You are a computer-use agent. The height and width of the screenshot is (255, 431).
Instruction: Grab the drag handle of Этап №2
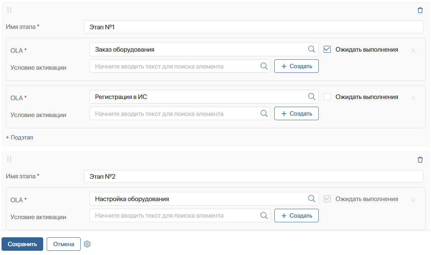click(x=9, y=159)
